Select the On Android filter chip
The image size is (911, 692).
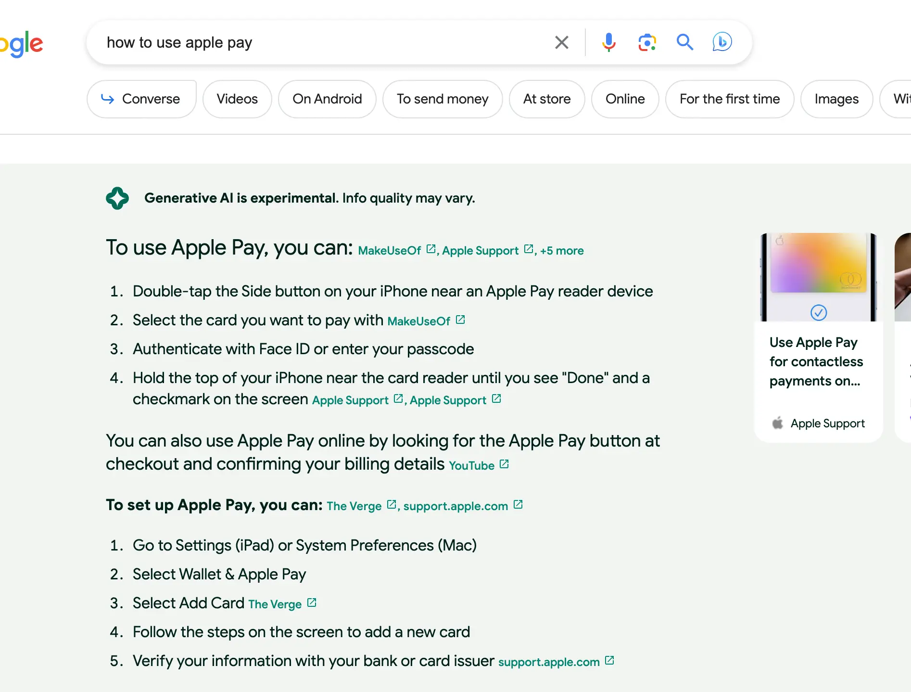pos(327,99)
